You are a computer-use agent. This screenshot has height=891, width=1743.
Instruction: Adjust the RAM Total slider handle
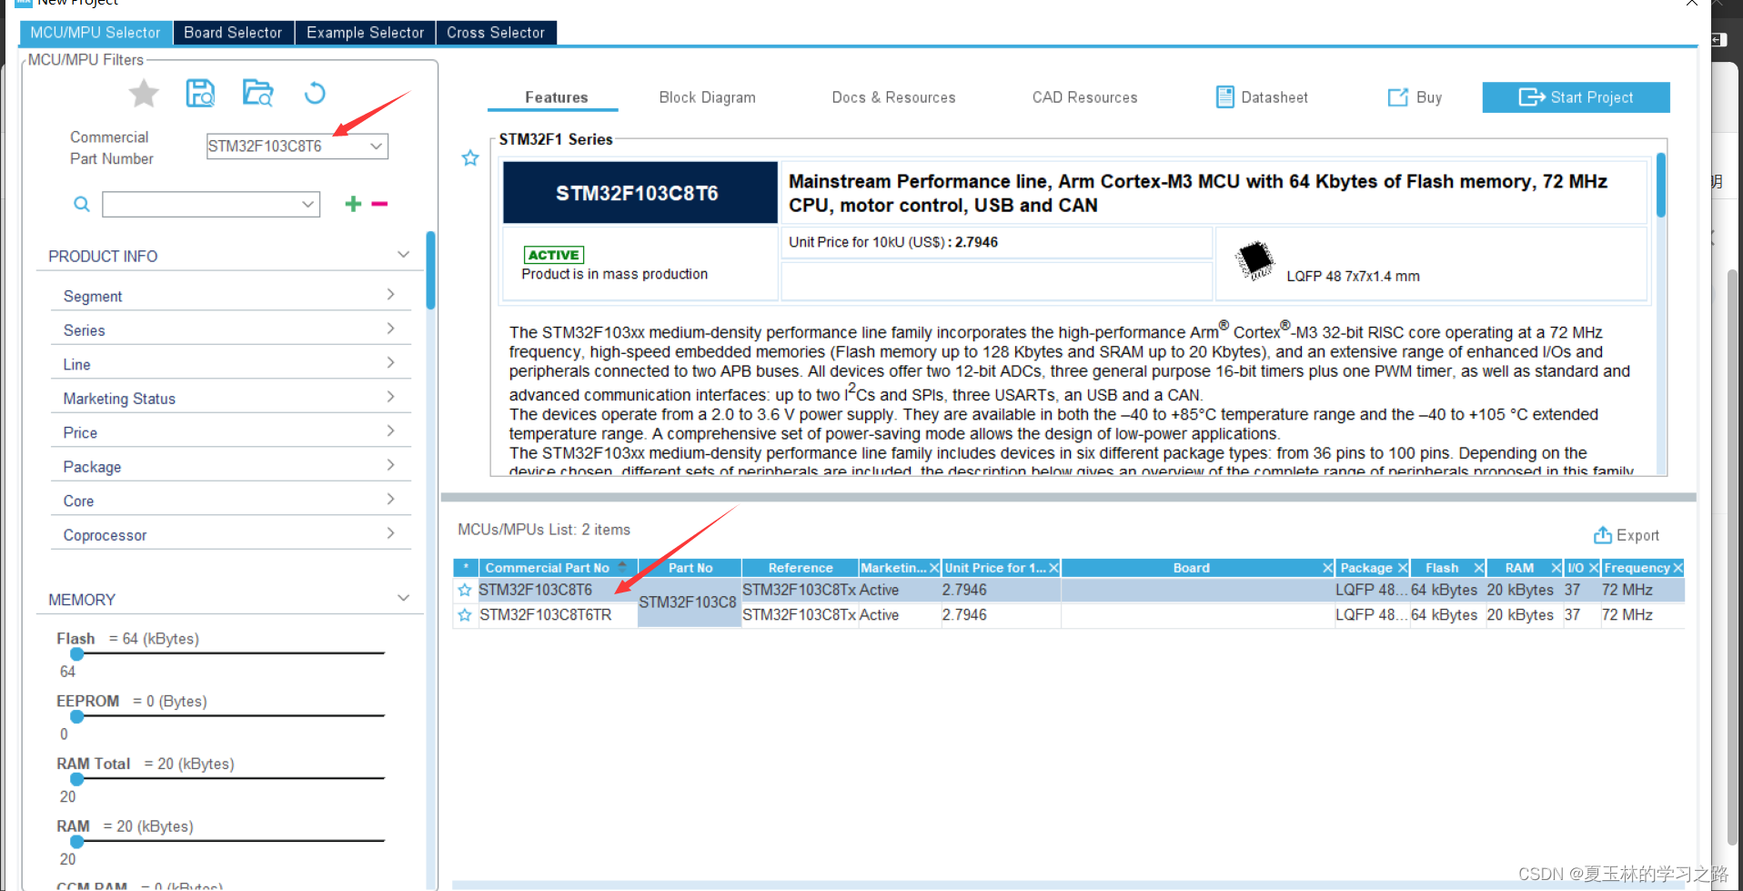coord(77,779)
